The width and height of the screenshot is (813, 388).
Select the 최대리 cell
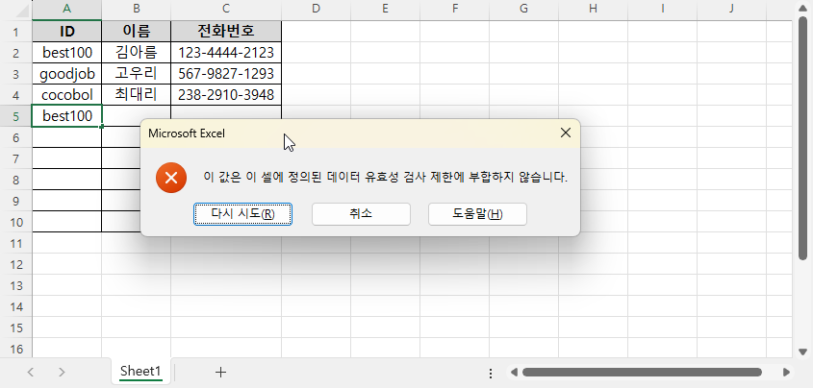[137, 95]
